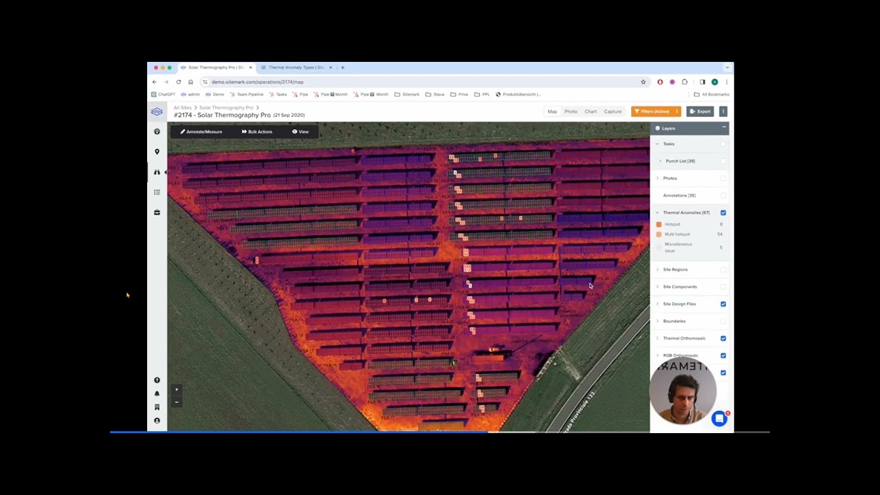
Task: Uncheck the Site Design Files layer checkbox
Action: [723, 304]
